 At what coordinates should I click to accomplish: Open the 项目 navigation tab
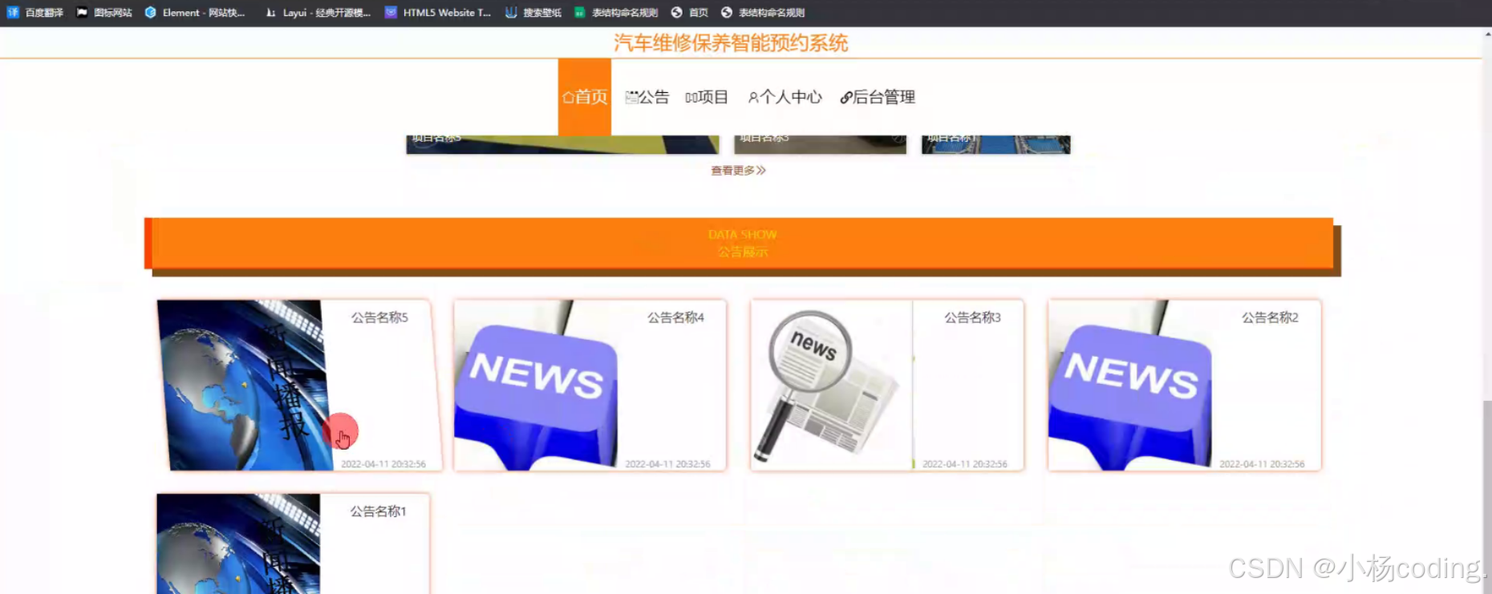[707, 97]
